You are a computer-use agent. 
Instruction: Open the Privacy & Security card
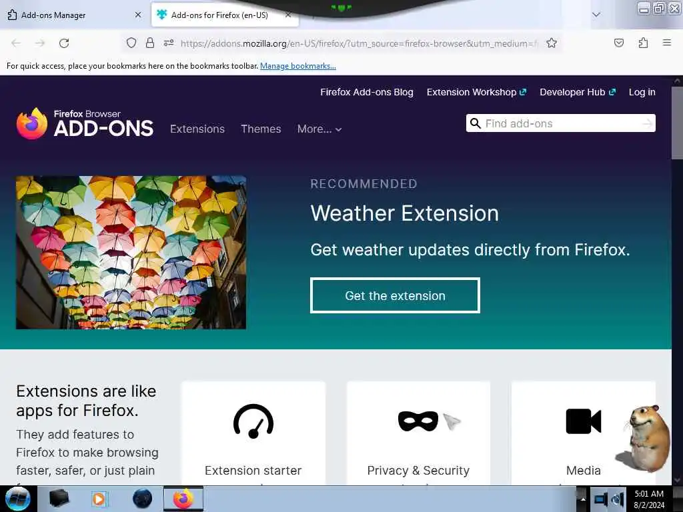tap(418, 433)
